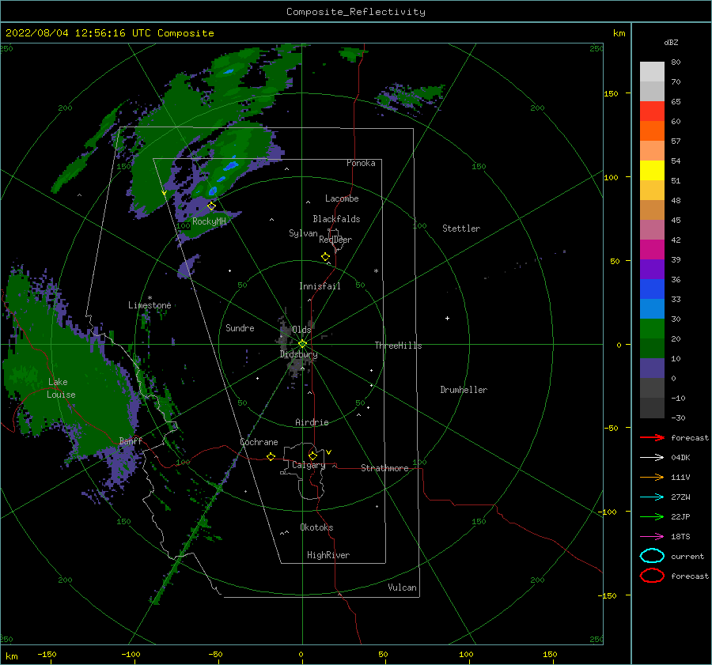Click the Sundre label
The image size is (712, 665).
pos(240,327)
